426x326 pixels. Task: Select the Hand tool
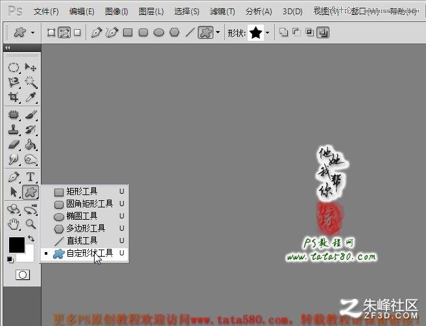click(14, 224)
